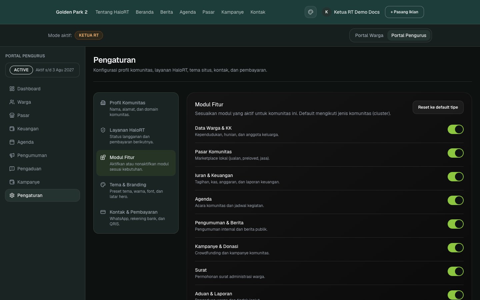Viewport: 480px width, 300px height.
Task: Click the Ketua RT Demo Docs username
Action: pos(357,12)
